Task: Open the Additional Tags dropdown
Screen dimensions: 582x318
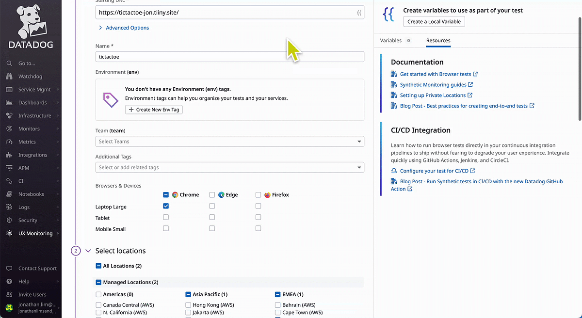Action: click(x=229, y=167)
